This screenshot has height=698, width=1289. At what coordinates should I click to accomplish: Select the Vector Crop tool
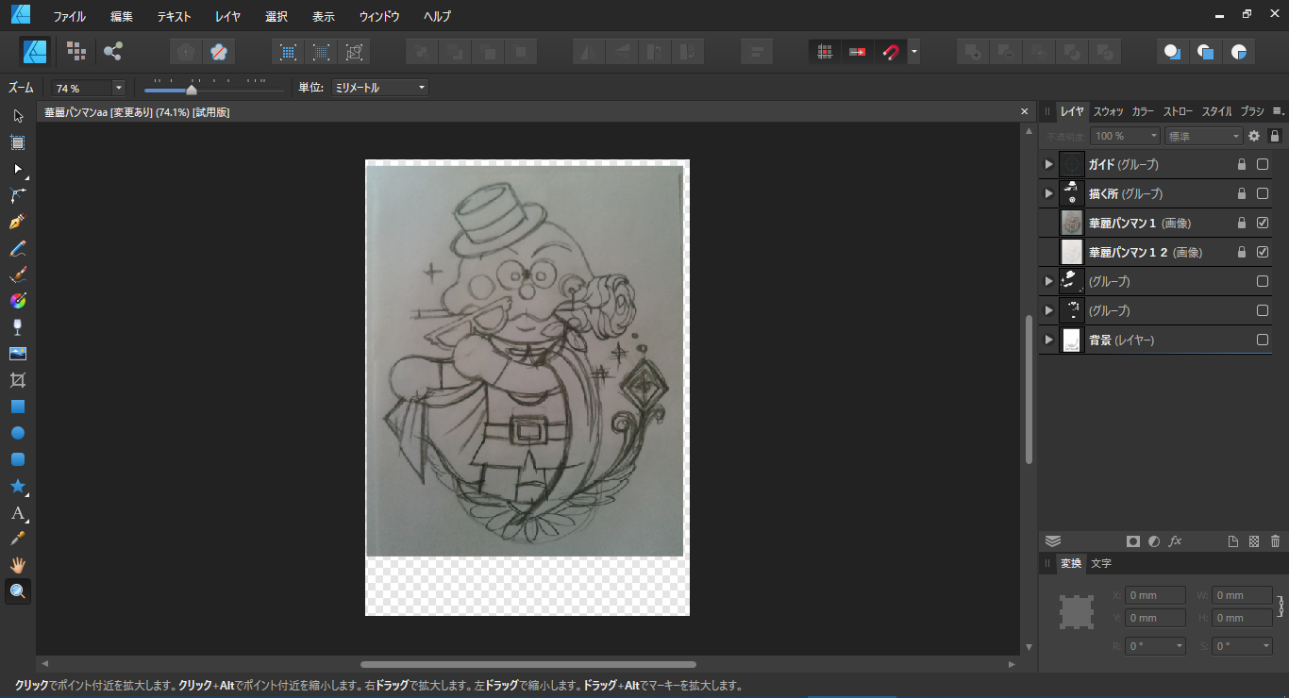[17, 380]
